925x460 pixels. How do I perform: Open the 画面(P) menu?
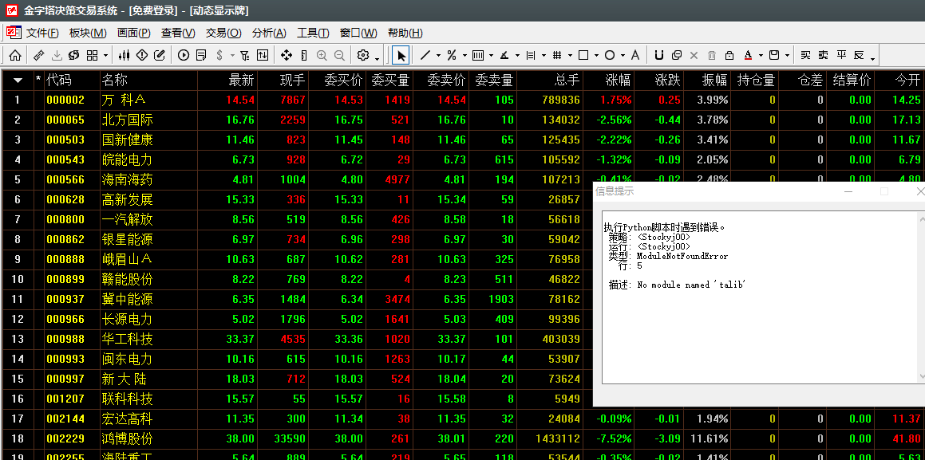tap(134, 33)
